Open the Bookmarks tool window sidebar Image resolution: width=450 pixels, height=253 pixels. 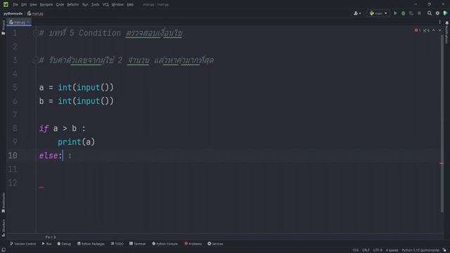[x=3, y=202]
